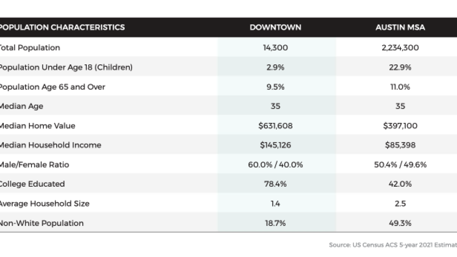457x257 pixels.
Task: Click the Population Characteristics column header
Action: [x=62, y=27]
